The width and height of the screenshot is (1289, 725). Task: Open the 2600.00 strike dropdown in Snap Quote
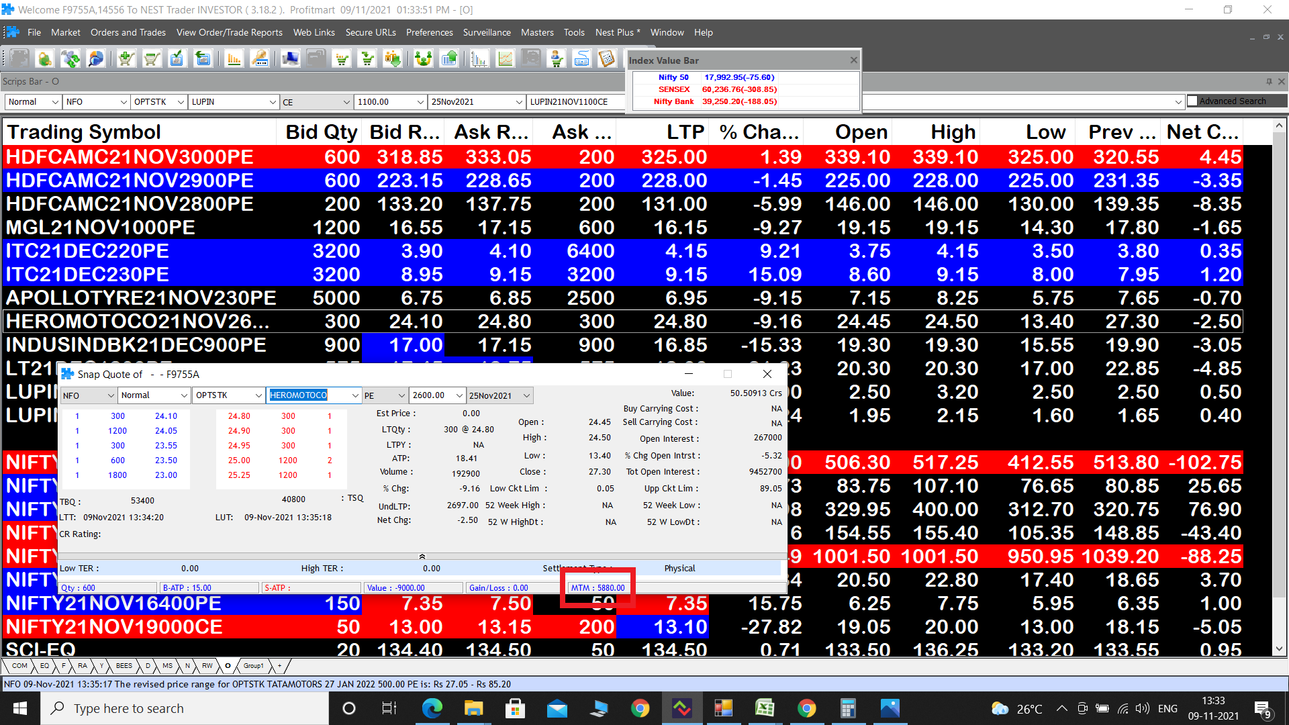459,395
